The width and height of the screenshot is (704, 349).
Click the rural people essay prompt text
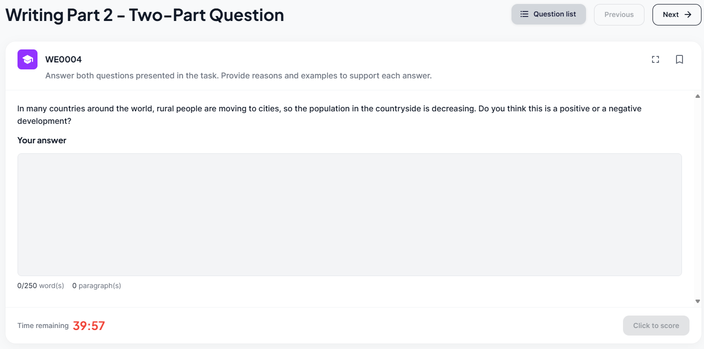point(329,114)
